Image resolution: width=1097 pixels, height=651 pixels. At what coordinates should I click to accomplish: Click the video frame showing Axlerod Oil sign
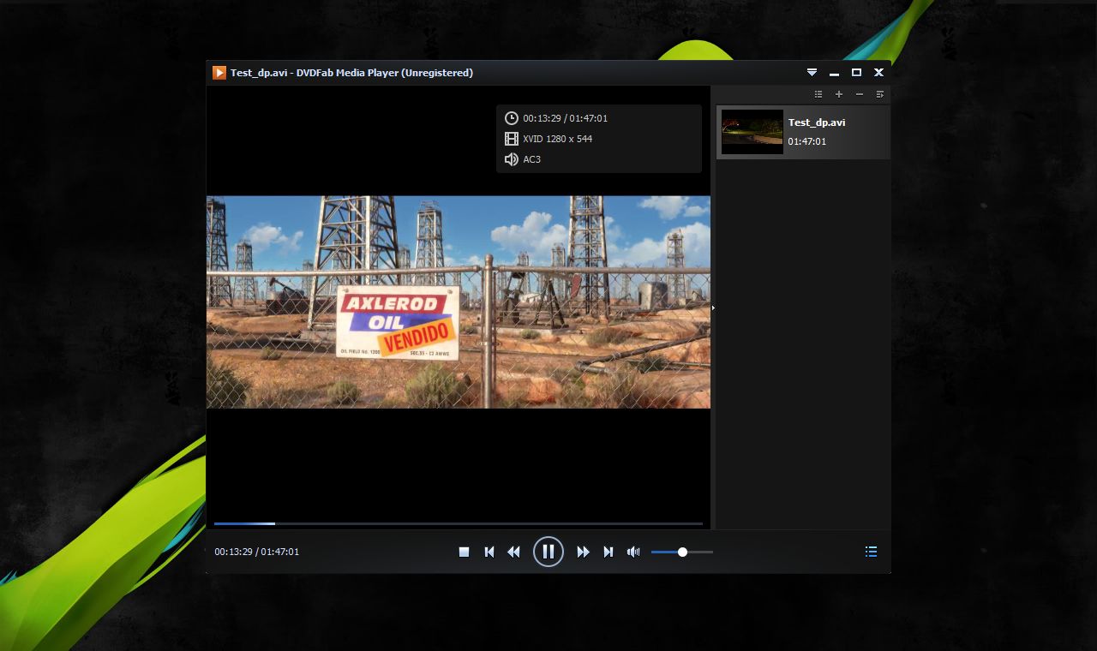click(x=459, y=302)
